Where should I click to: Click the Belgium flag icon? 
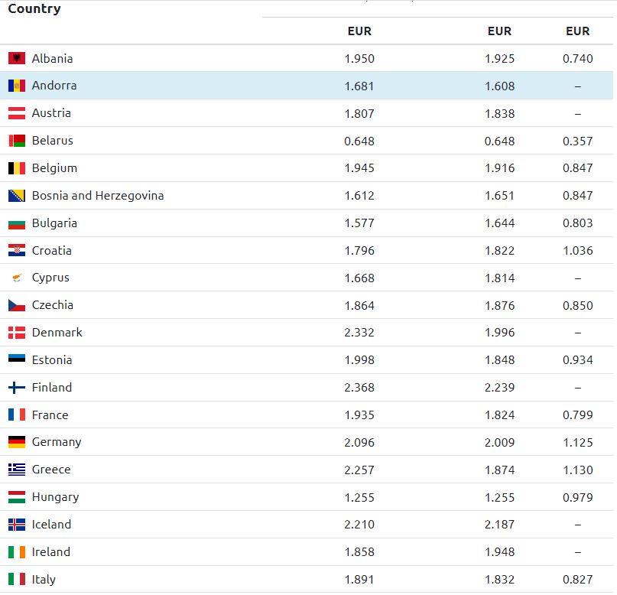(17, 168)
